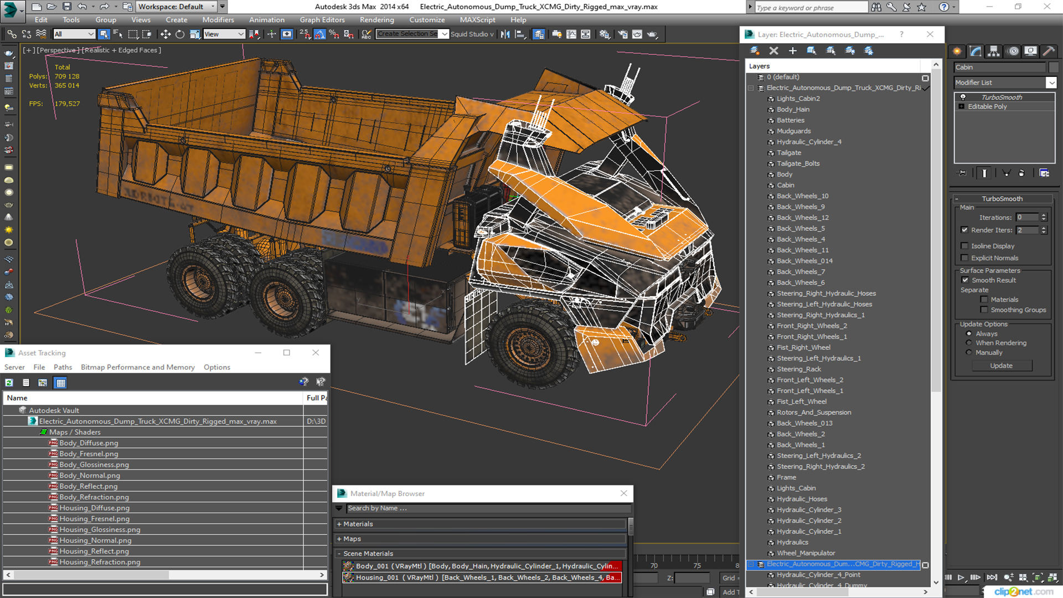This screenshot has width=1063, height=598.
Task: Toggle the Angle Snap icon
Action: pyautogui.click(x=319, y=34)
